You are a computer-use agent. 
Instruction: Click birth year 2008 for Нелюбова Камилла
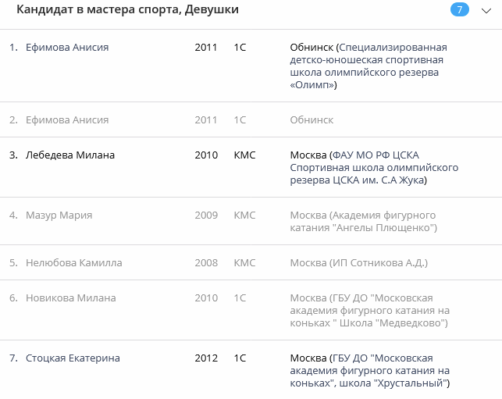[x=206, y=263]
